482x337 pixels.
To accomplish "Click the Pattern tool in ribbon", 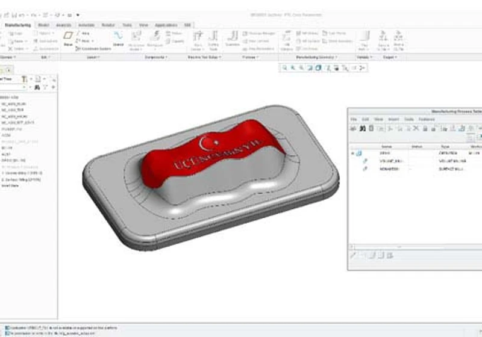I will click(x=44, y=33).
